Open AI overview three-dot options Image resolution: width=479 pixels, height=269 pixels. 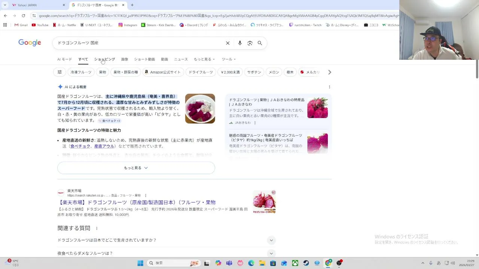pos(329,87)
